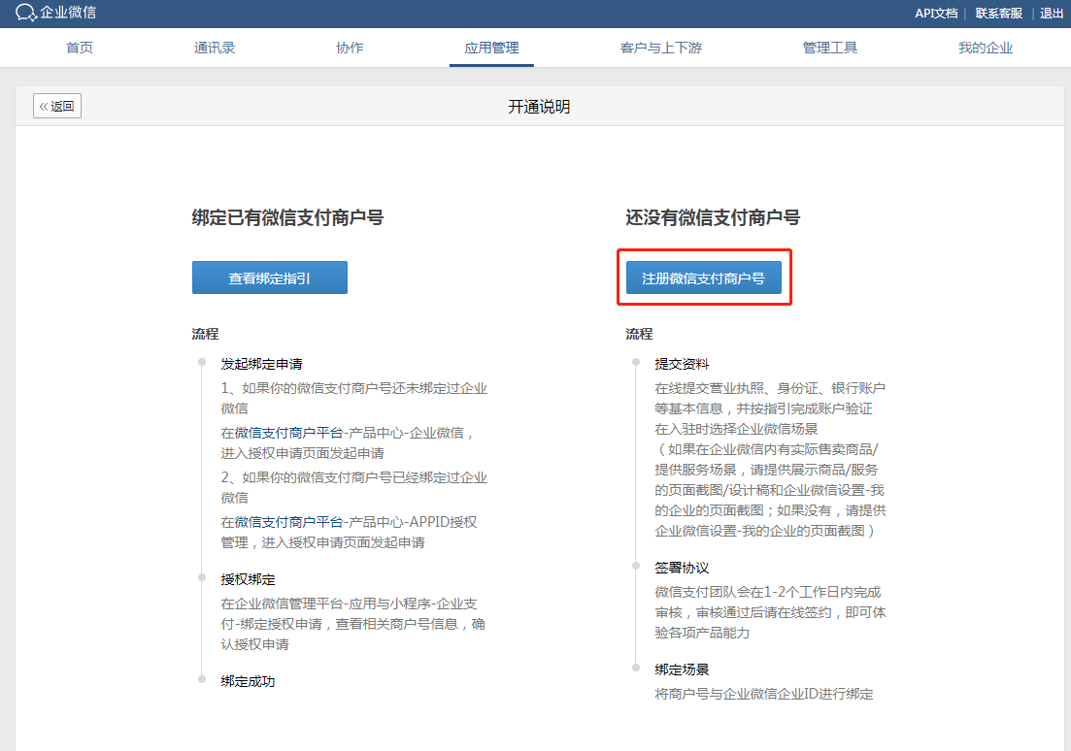1071x751 pixels.
Task: Click the 返回 back button
Action: point(57,106)
